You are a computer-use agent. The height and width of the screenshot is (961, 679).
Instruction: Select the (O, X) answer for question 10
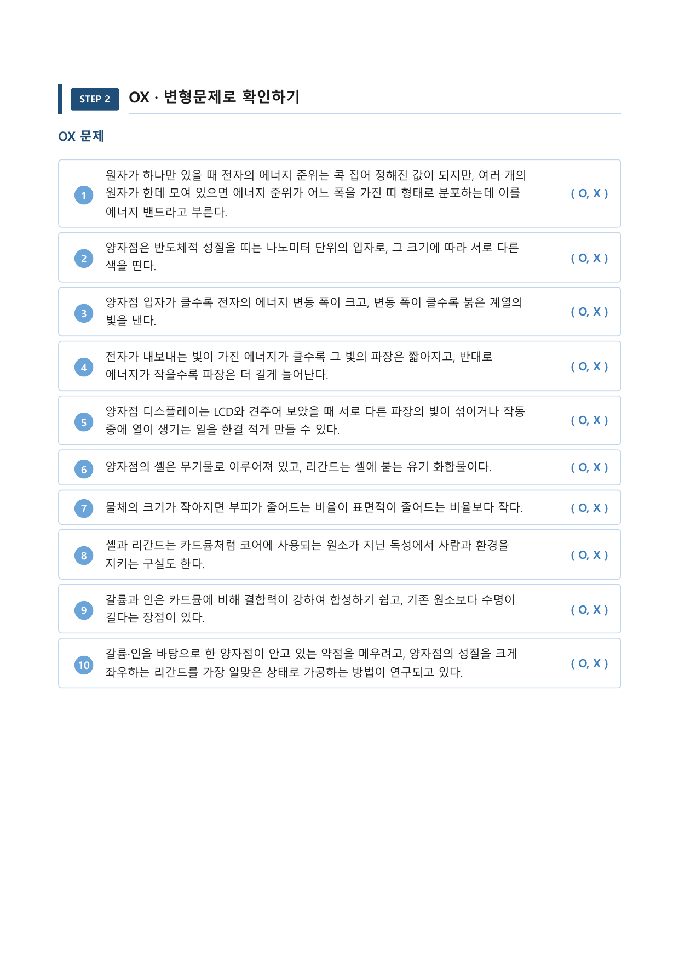[589, 663]
